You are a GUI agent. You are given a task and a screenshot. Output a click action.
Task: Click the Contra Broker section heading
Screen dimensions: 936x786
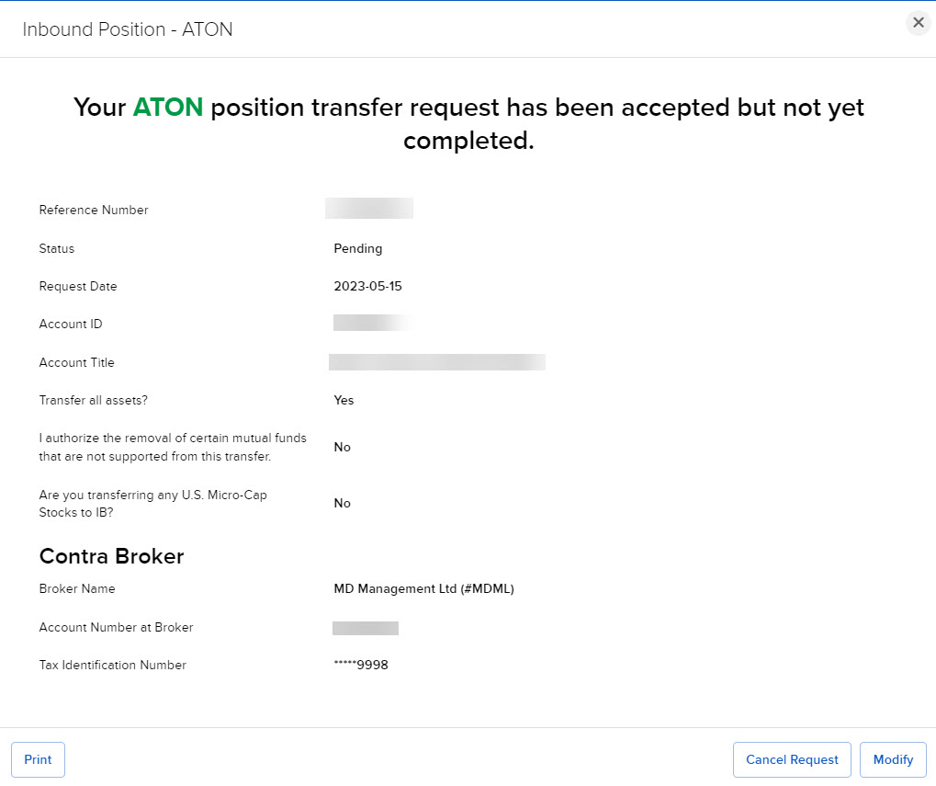(111, 556)
